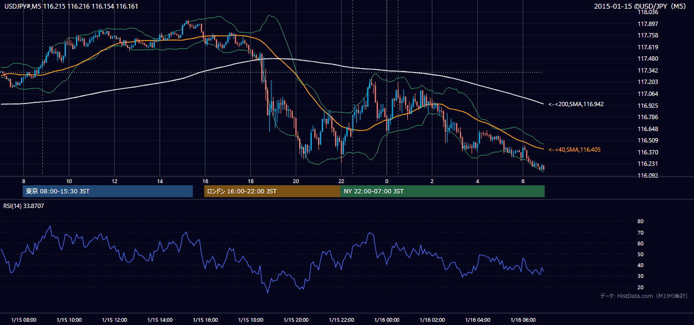694x325 pixels.
Task: Click price axis value 118.036
Action: [647, 12]
